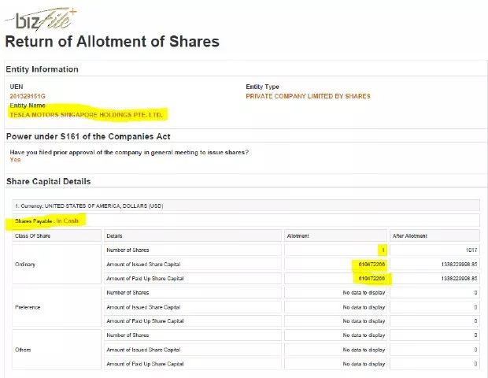Click 'Number of Shares' in the Preference row
The height and width of the screenshot is (378, 488).
[128, 293]
